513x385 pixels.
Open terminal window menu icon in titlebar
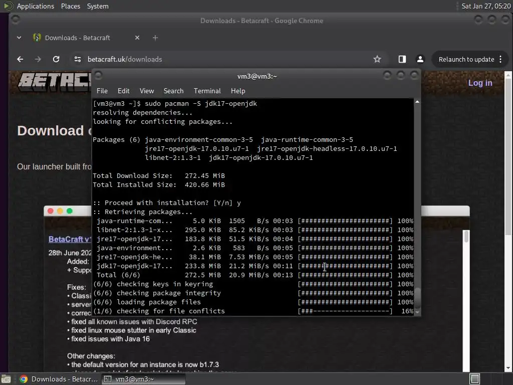pyautogui.click(x=99, y=76)
